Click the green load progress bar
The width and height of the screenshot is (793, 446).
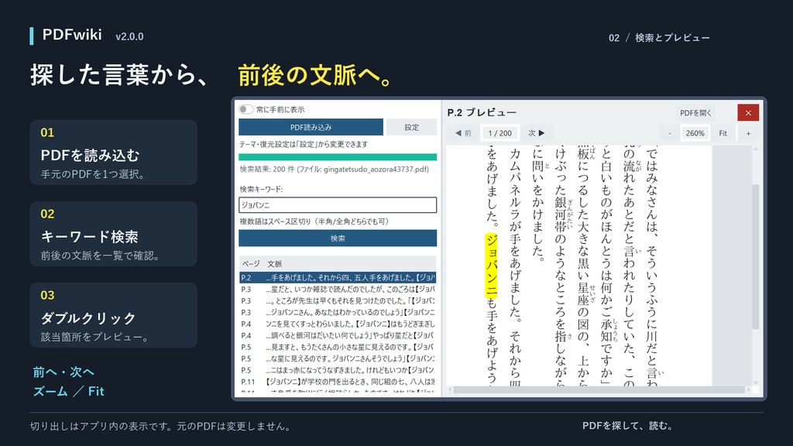click(x=338, y=157)
